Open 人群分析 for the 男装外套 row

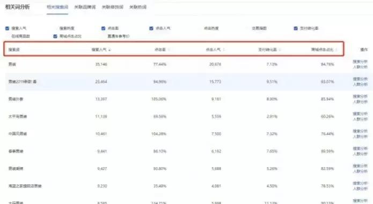[360, 102]
